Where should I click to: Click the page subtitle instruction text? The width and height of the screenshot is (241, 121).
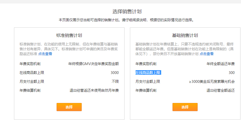point(126,20)
